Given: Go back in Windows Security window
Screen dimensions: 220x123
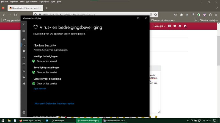Looking at the screenshot, I should [x=24, y=24].
